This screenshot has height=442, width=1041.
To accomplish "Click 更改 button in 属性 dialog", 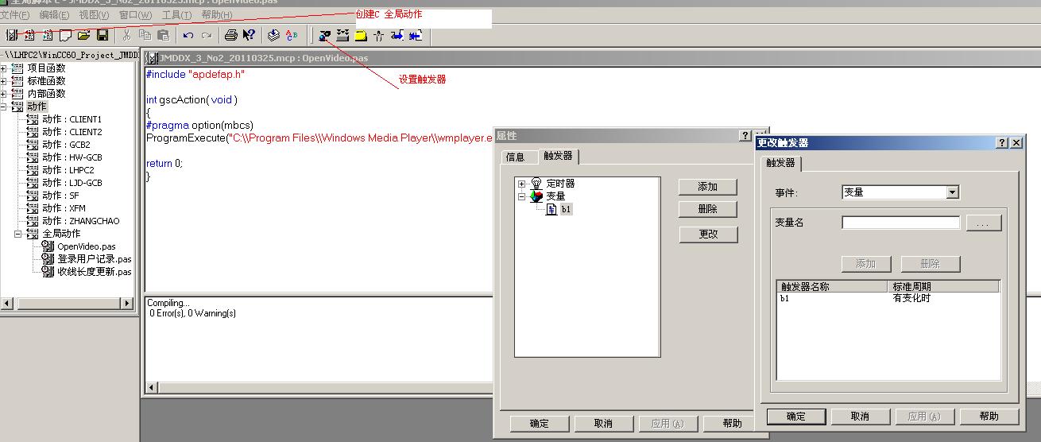I will pos(708,235).
